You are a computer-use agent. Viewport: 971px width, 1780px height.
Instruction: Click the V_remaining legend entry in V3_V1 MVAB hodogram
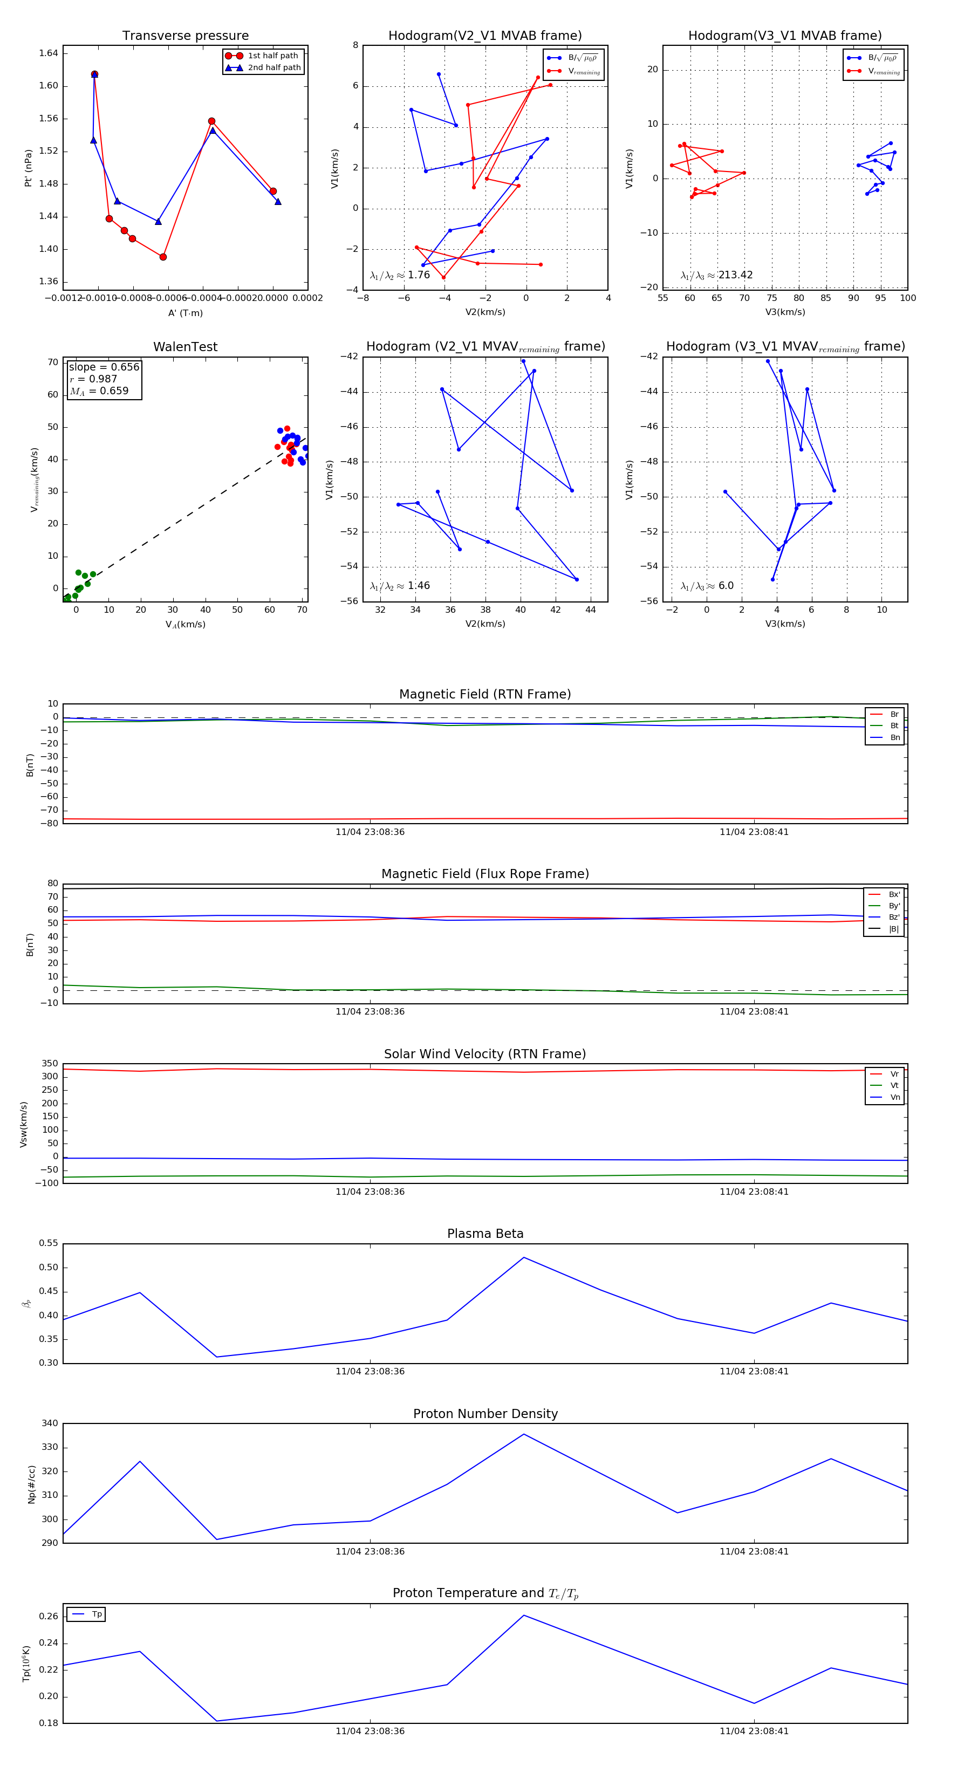tap(874, 71)
